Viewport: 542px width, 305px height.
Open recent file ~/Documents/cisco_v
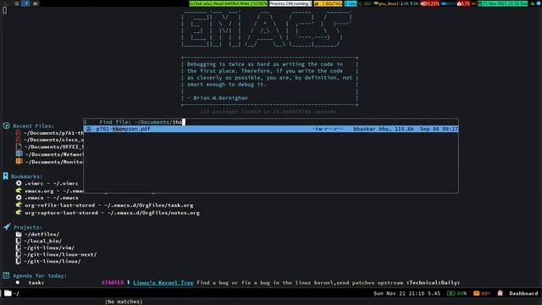click(53, 140)
